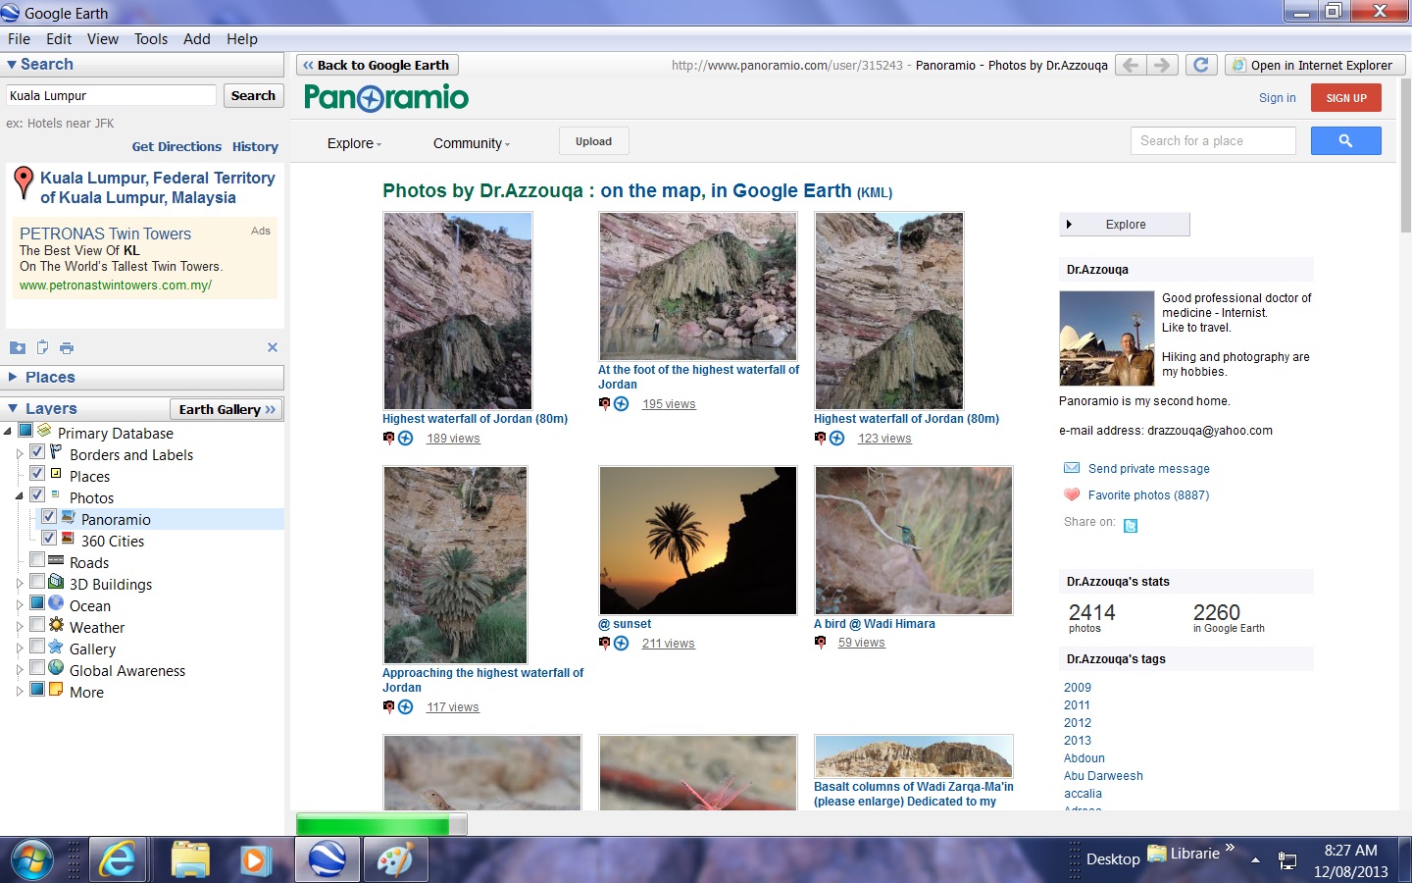Toggle the Weather layer checkbox
The height and width of the screenshot is (883, 1412).
point(37,624)
